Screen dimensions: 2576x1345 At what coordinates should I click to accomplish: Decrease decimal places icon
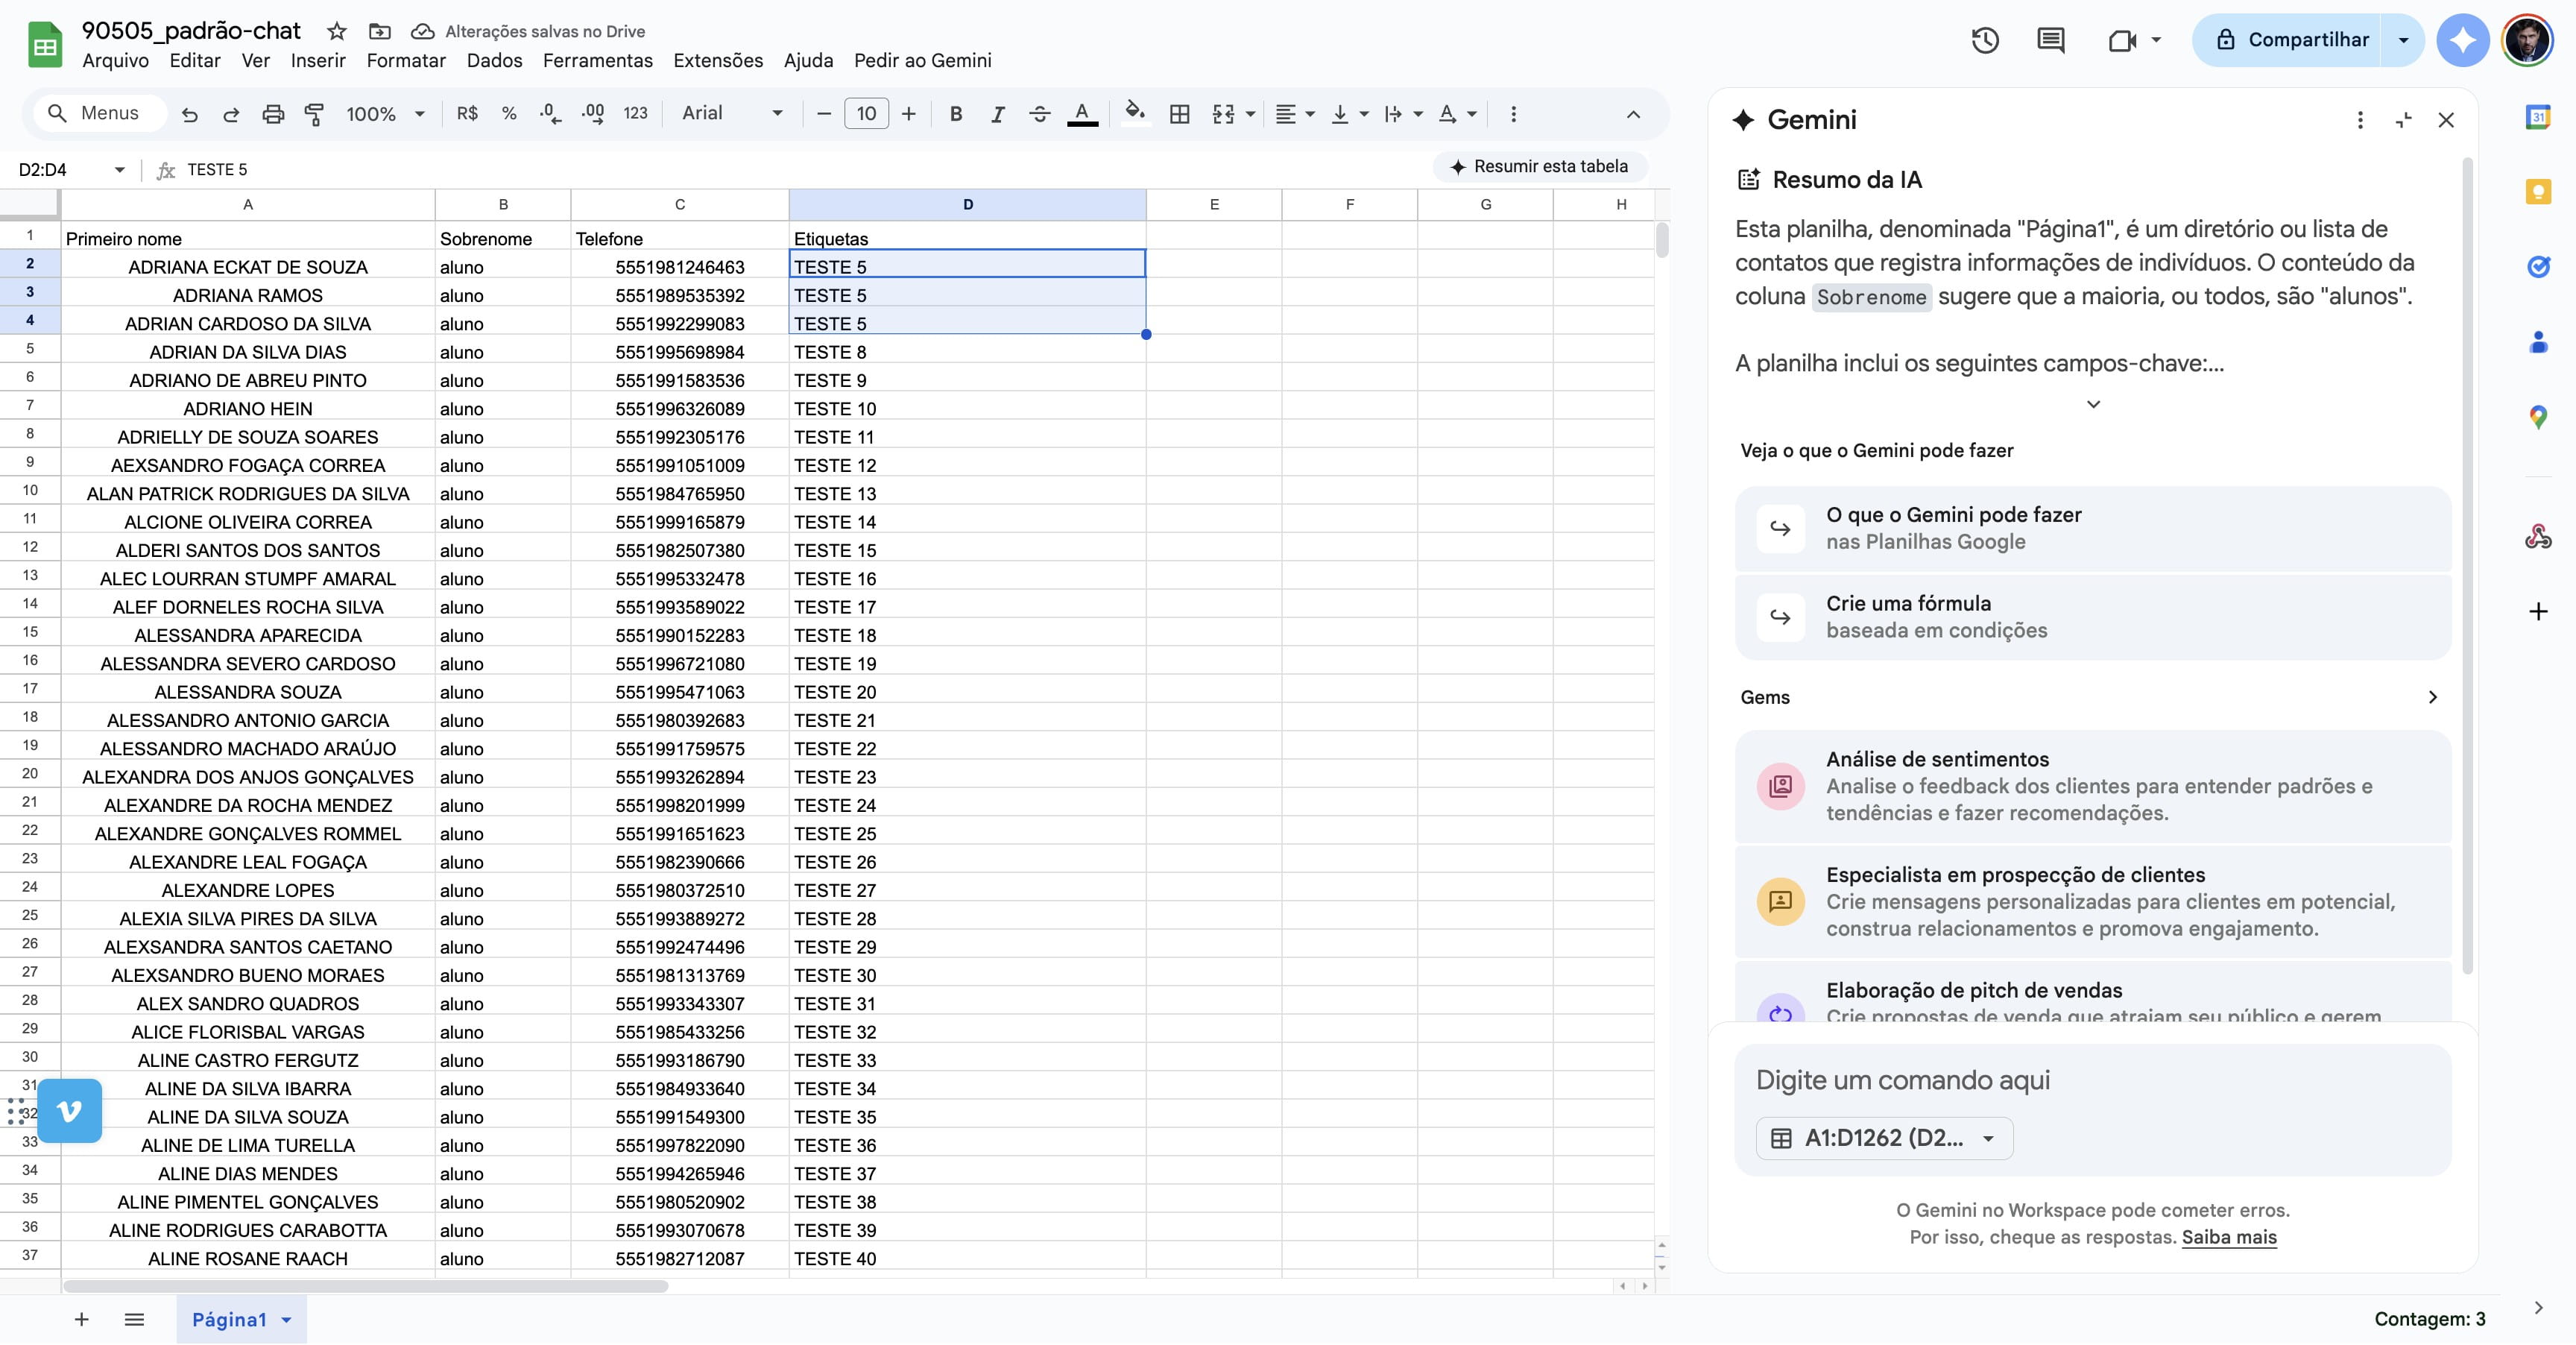(x=550, y=114)
